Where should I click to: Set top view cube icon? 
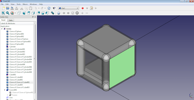(29, 13)
